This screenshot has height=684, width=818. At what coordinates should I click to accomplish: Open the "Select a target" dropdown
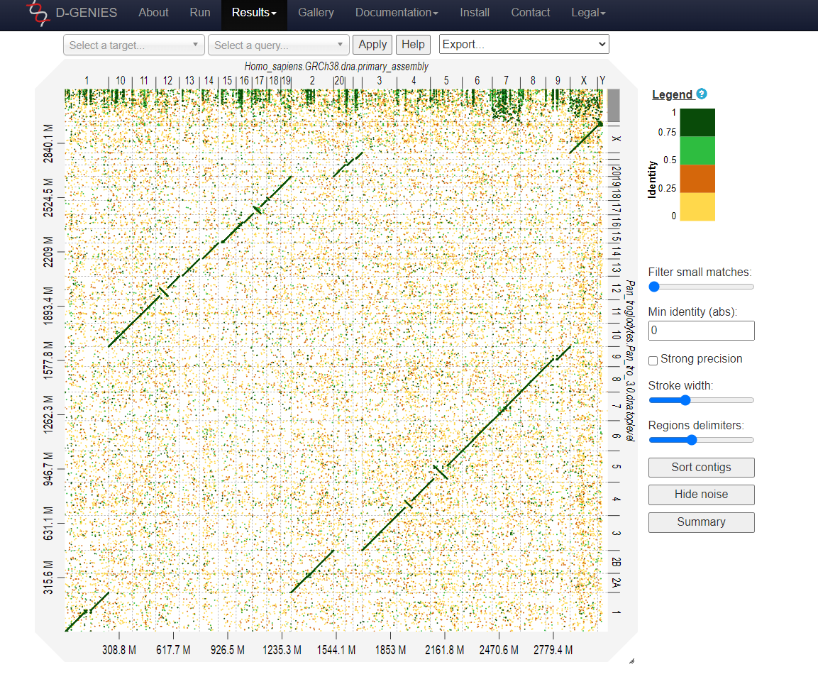pos(133,45)
